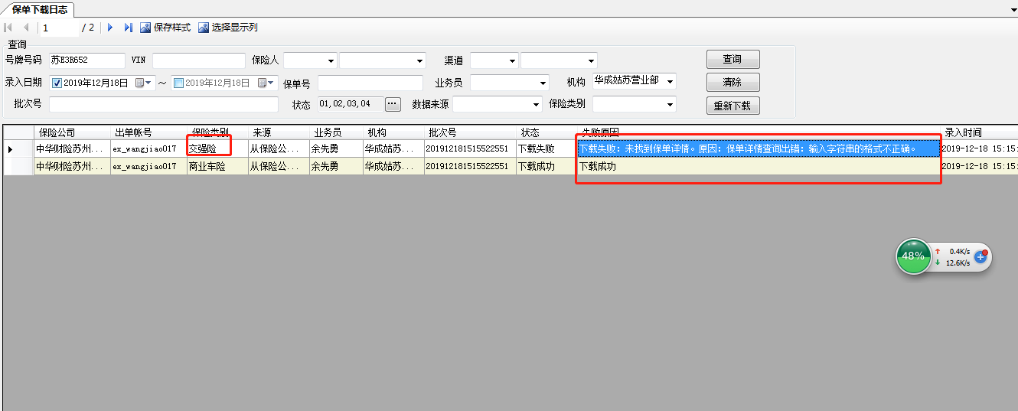The width and height of the screenshot is (1018, 411).
Task: Open status picker ellipsis button
Action: (x=393, y=104)
